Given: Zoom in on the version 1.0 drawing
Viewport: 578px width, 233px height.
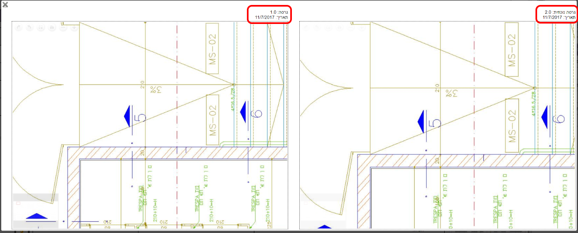Looking at the screenshot, I should pyautogui.click(x=74, y=28).
